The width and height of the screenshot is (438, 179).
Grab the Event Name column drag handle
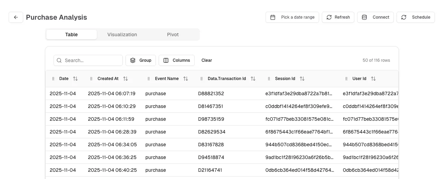149,79
